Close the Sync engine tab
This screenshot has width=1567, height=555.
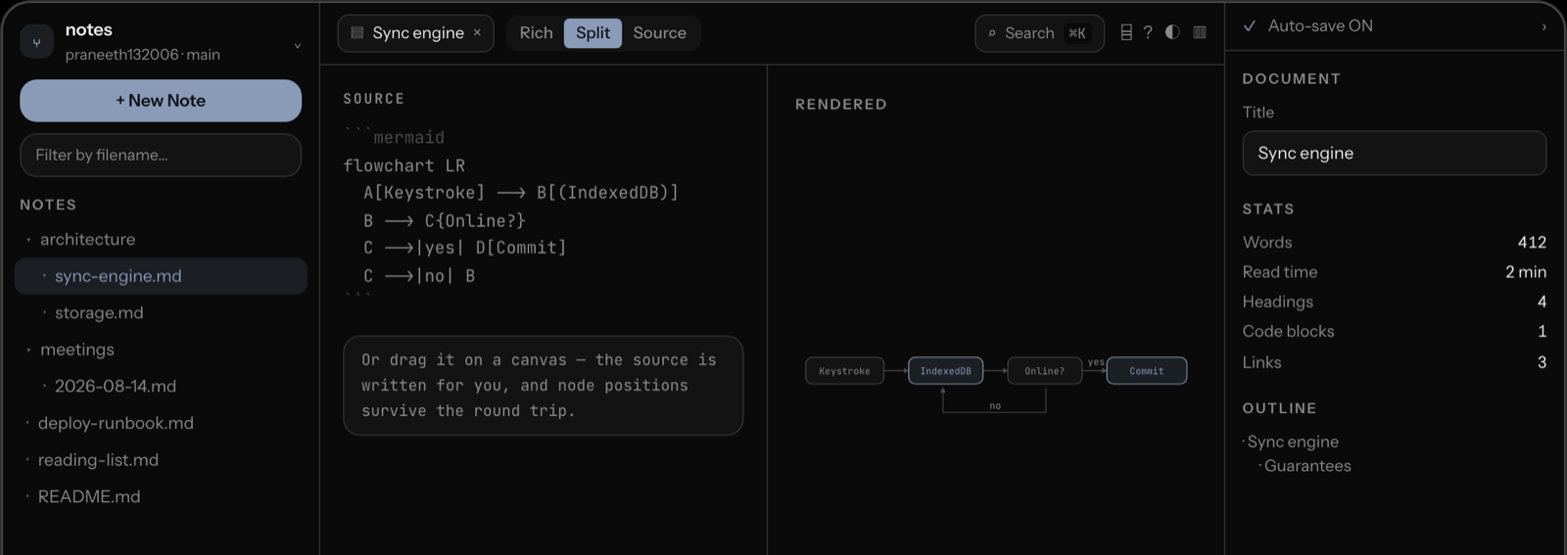pos(477,32)
